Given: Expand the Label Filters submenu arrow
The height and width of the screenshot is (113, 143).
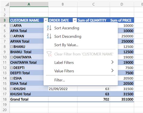Looking at the screenshot, I should (x=113, y=62).
